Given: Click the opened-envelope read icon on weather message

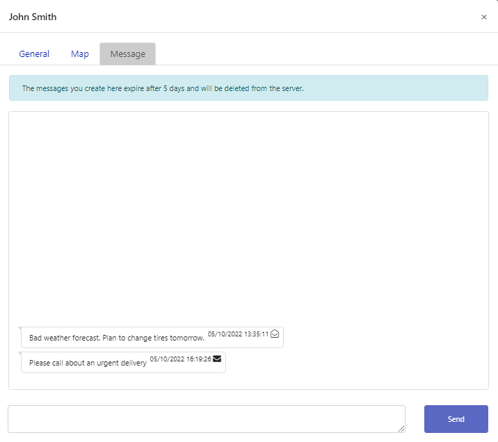Looking at the screenshot, I should (275, 334).
